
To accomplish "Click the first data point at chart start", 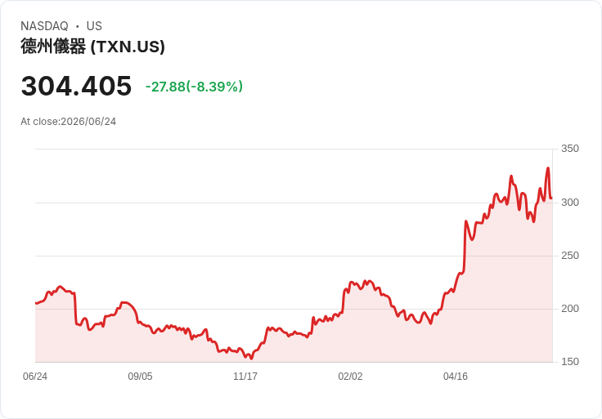I will [x=36, y=303].
